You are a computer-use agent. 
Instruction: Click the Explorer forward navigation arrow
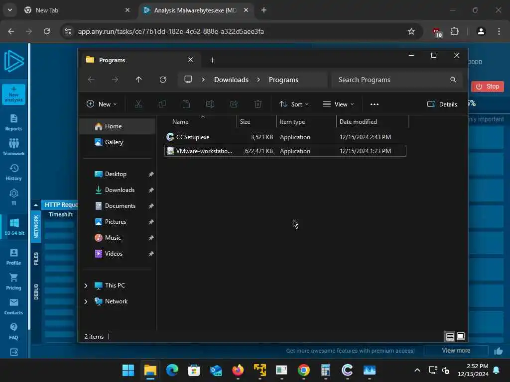115,80
